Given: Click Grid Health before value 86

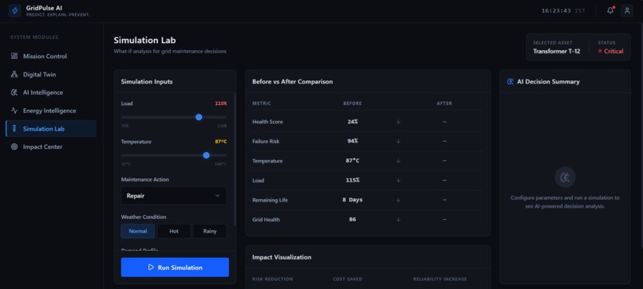Looking at the screenshot, I should [353, 220].
